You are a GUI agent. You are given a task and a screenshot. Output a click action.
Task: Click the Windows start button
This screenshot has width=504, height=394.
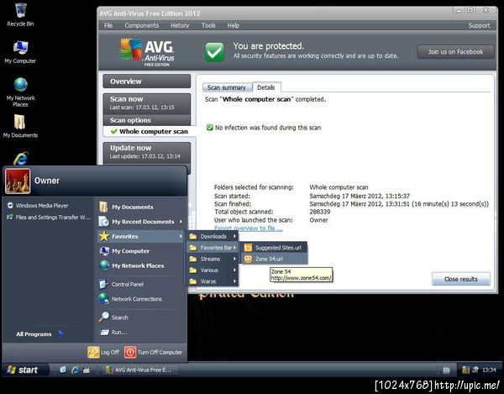pyautogui.click(x=25, y=370)
